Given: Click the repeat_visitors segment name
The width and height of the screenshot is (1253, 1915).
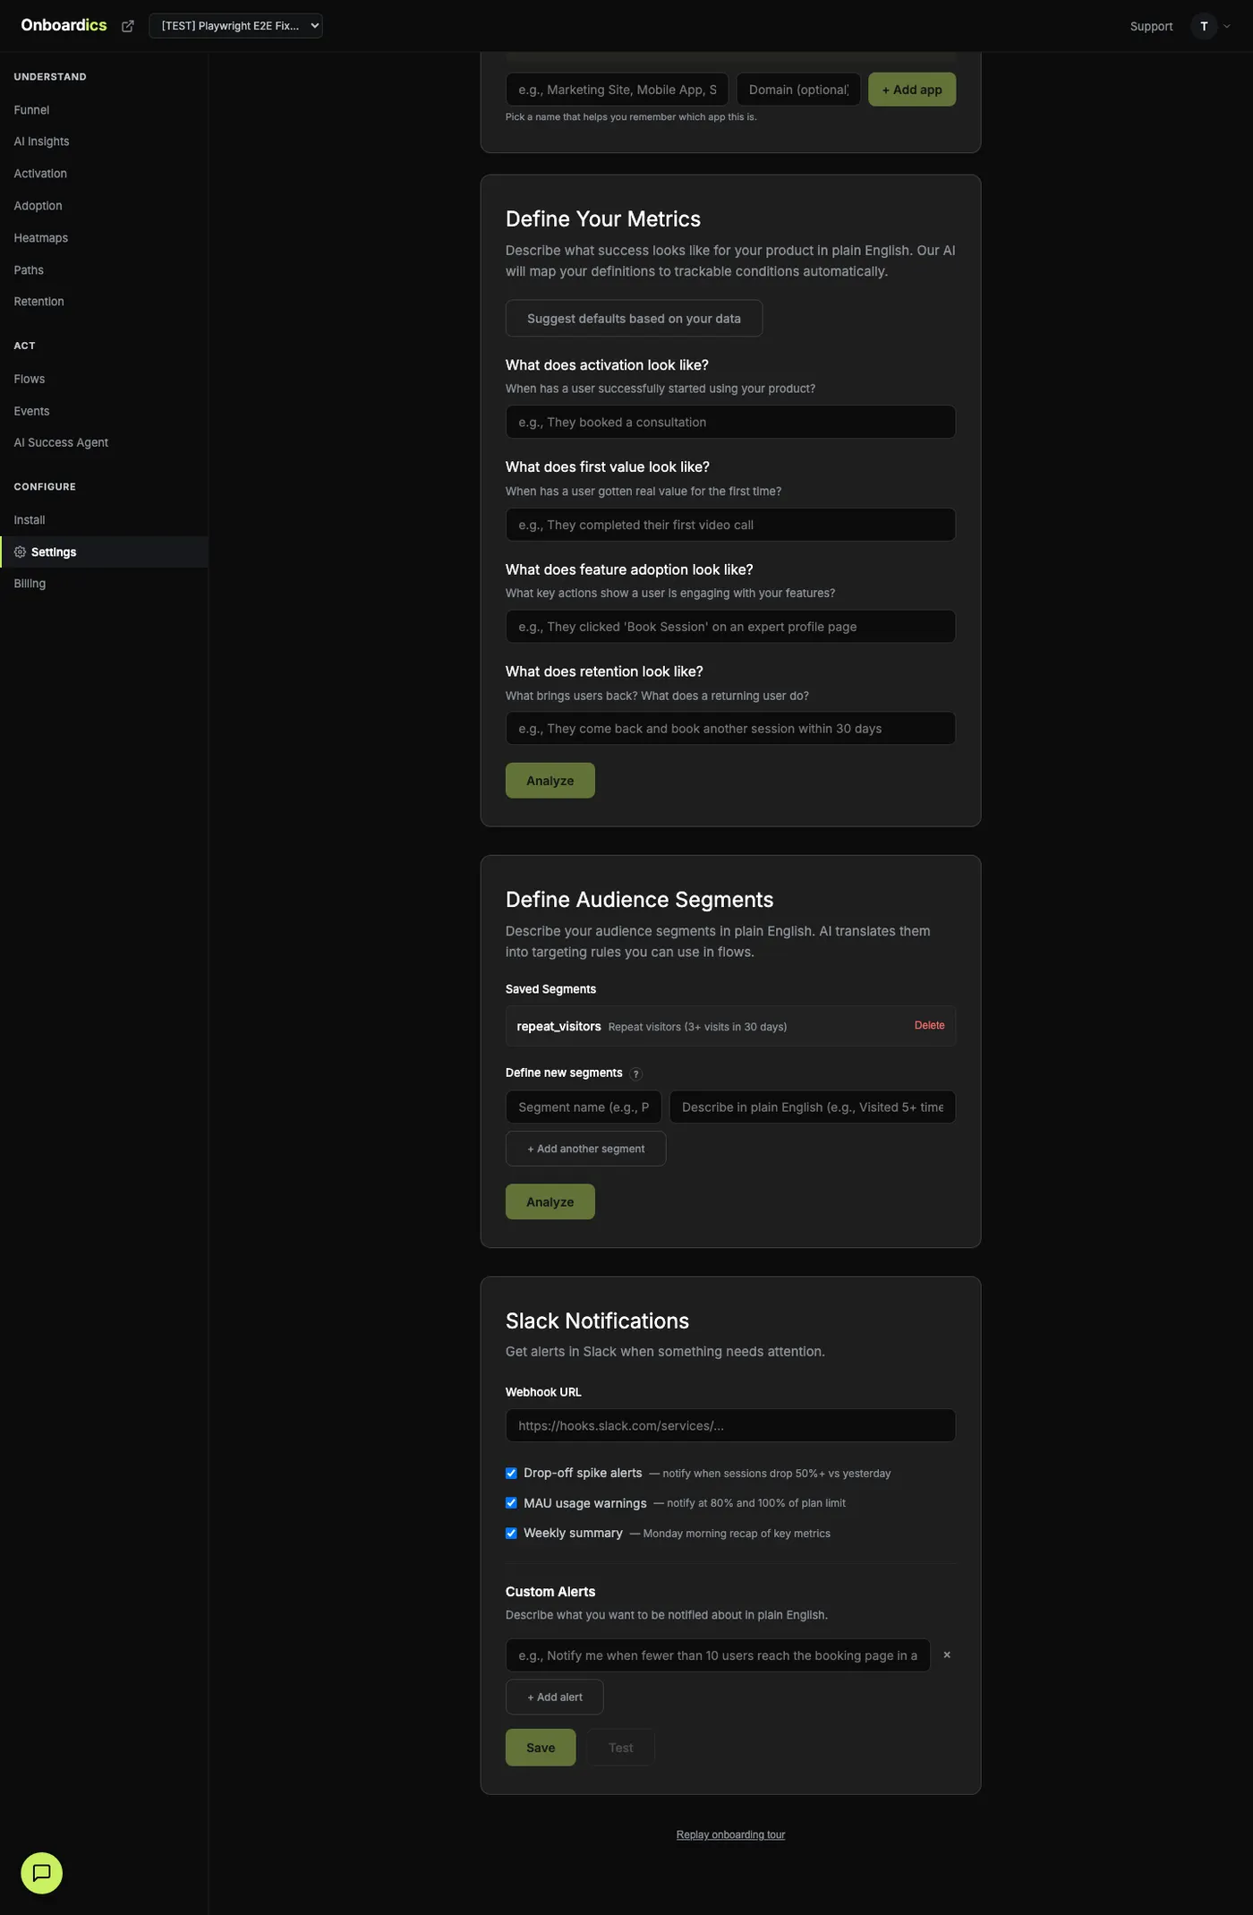Looking at the screenshot, I should [x=558, y=1027].
